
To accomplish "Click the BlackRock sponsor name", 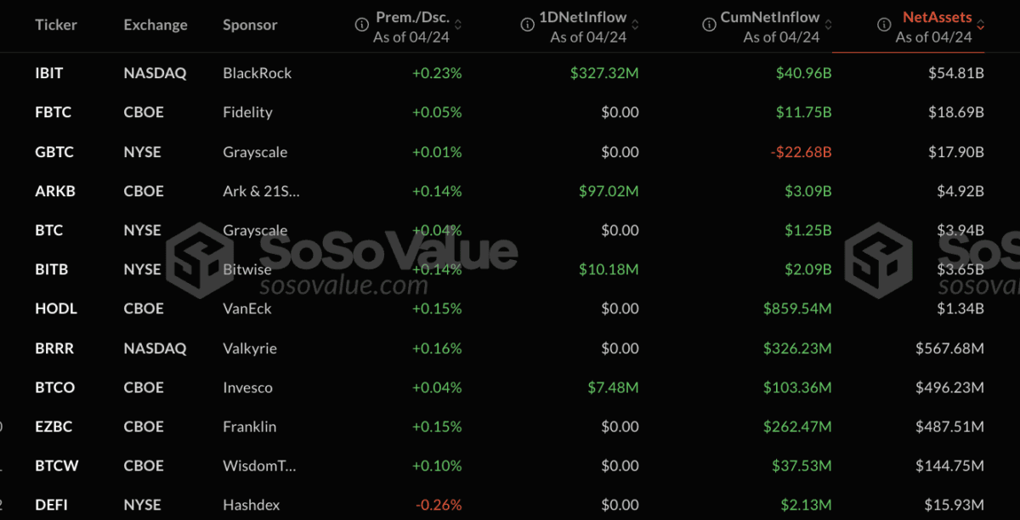I will click(257, 73).
